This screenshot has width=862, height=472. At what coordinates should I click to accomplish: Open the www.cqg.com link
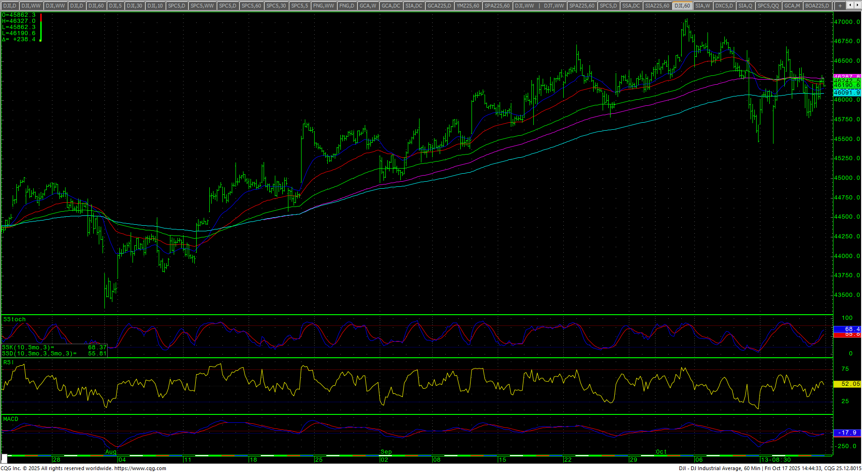click(x=140, y=468)
